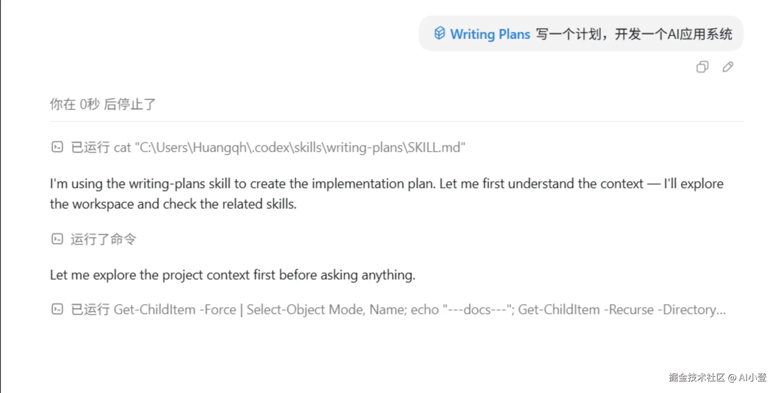Screen dimensions: 777x393
Task: Expand the 运行了命令 entry
Action: click(103, 239)
